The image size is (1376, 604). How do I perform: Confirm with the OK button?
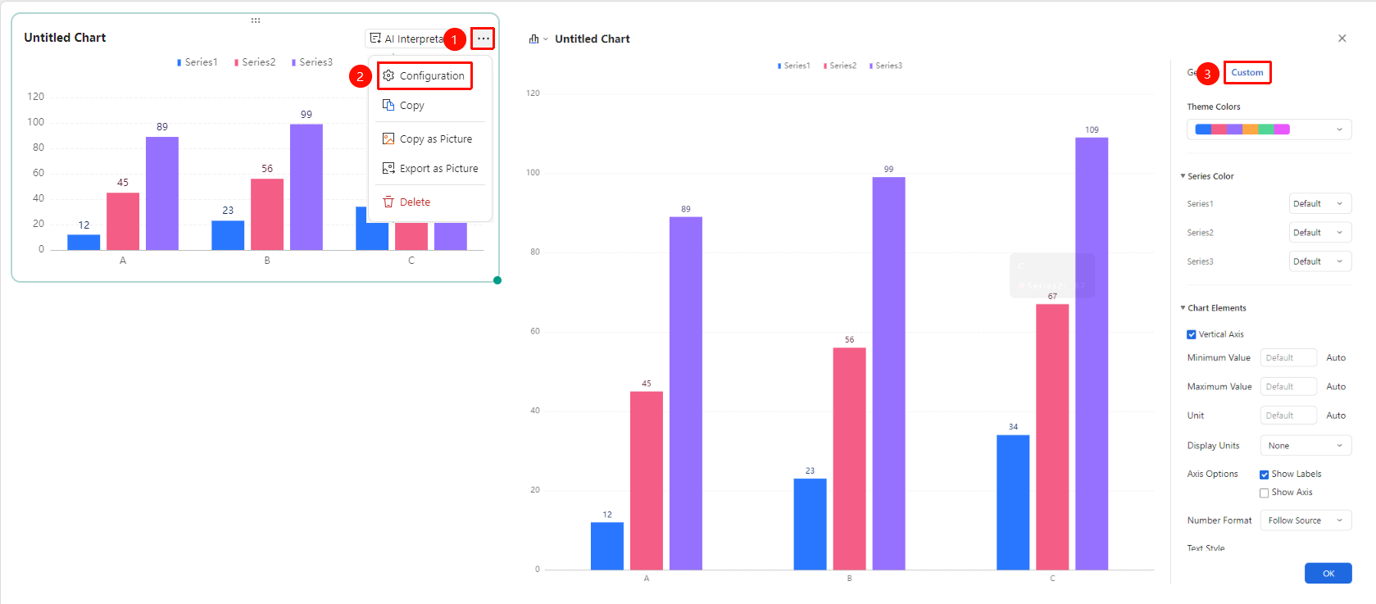coord(1328,573)
